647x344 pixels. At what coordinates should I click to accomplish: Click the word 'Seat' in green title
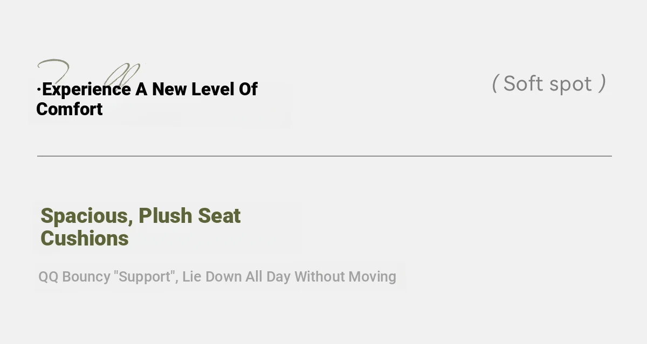coord(219,216)
